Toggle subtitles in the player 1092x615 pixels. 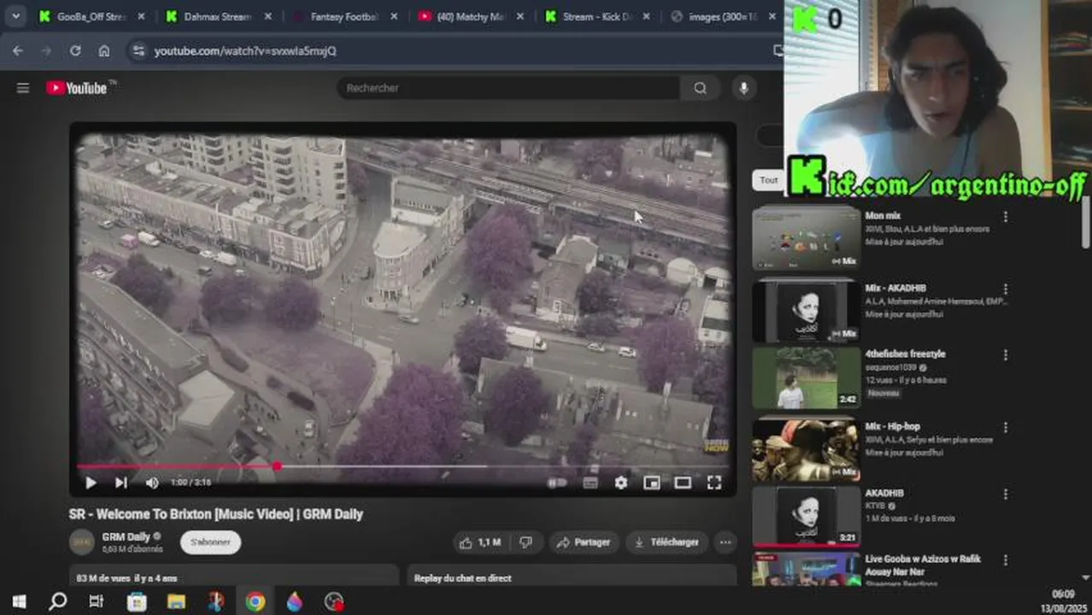(x=590, y=483)
